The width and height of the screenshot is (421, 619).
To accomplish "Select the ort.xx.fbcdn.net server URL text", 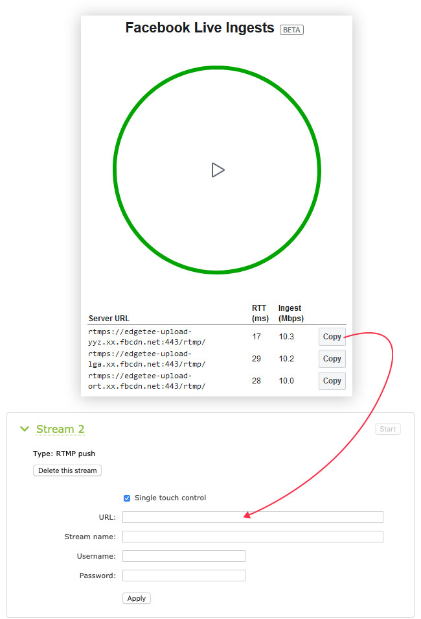I will point(146,381).
